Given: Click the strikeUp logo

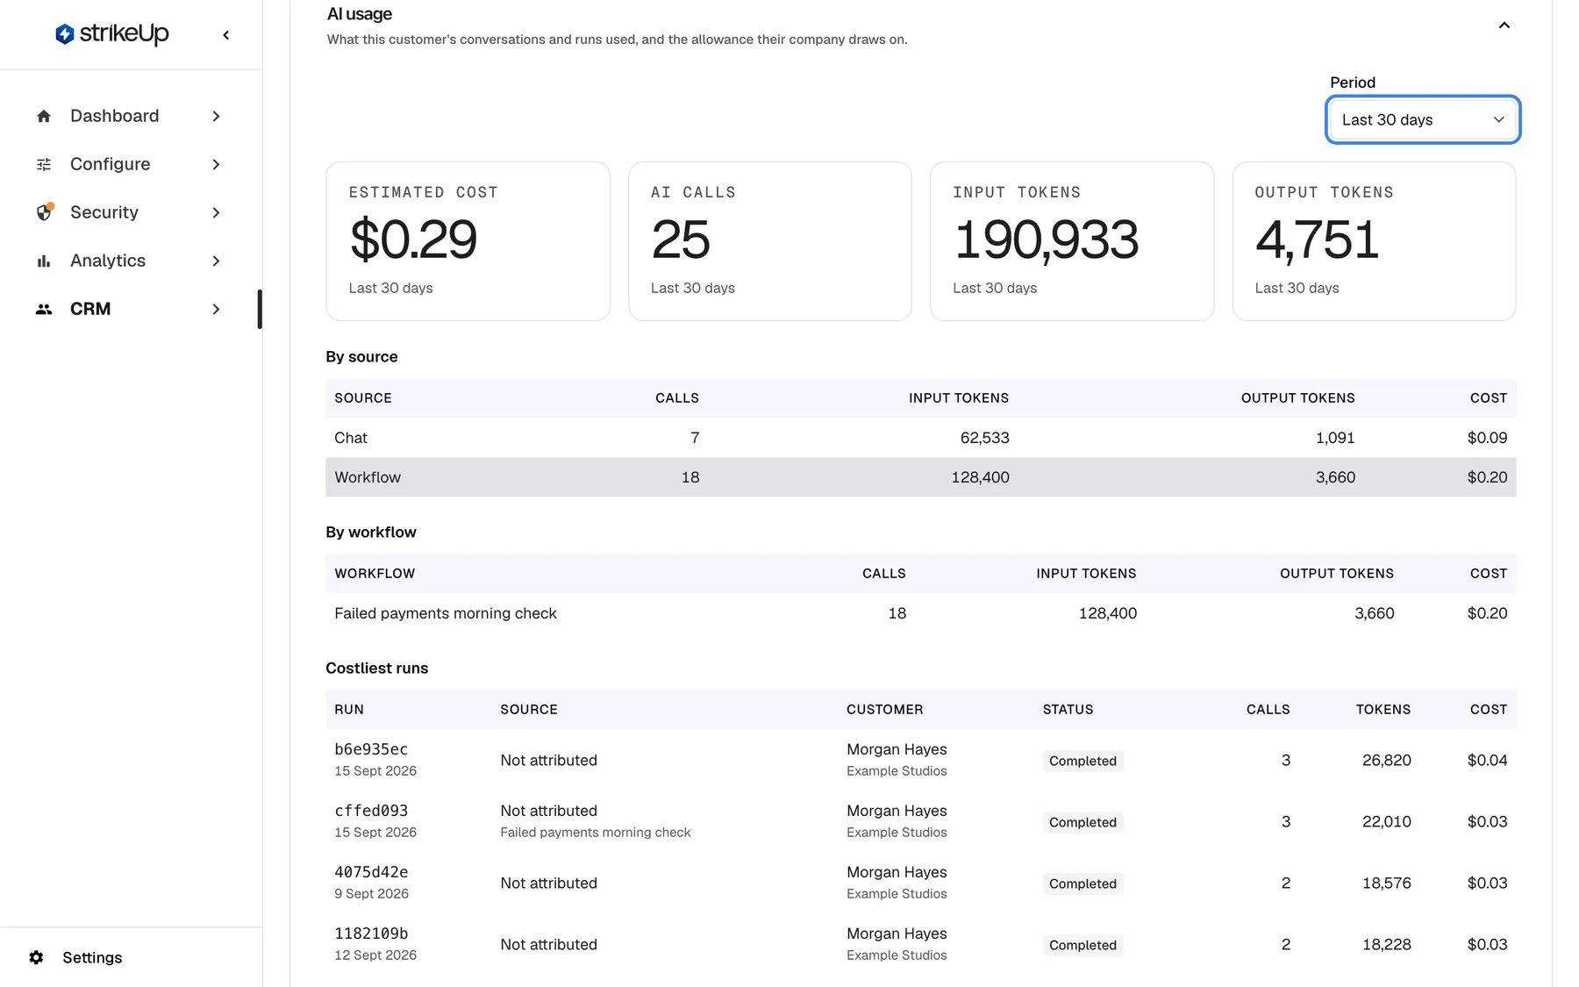Looking at the screenshot, I should 112,34.
